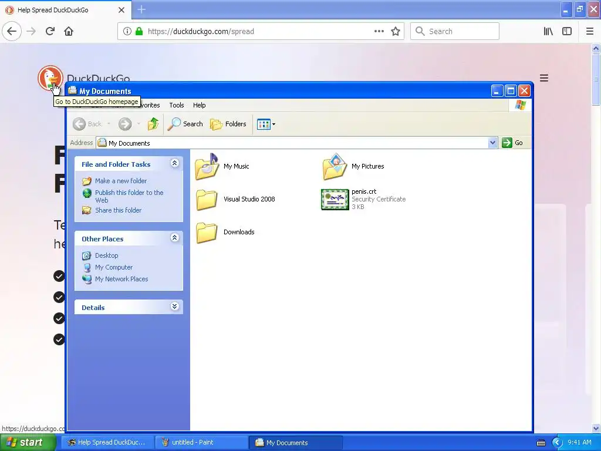Screen dimensions: 601x451
Task: Open the Firefox Library icon
Action: [548, 32]
